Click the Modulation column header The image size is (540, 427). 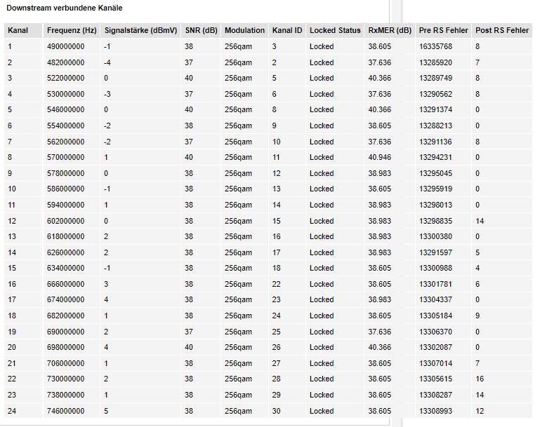coord(244,30)
